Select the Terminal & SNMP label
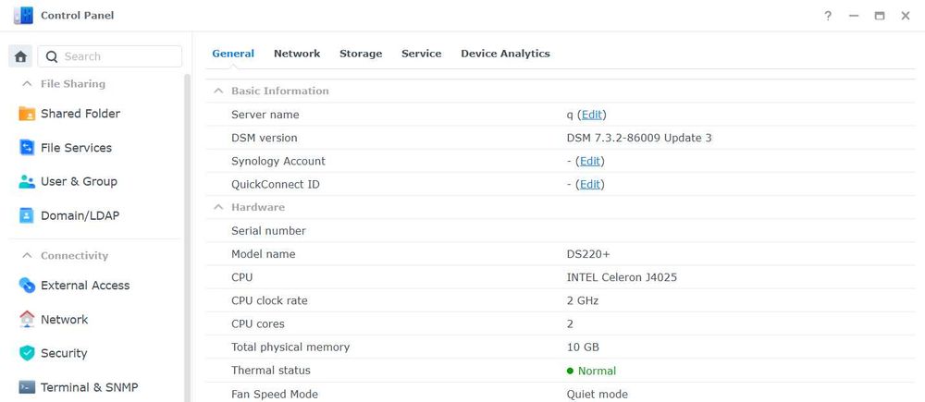This screenshot has height=402, width=925. tap(89, 387)
